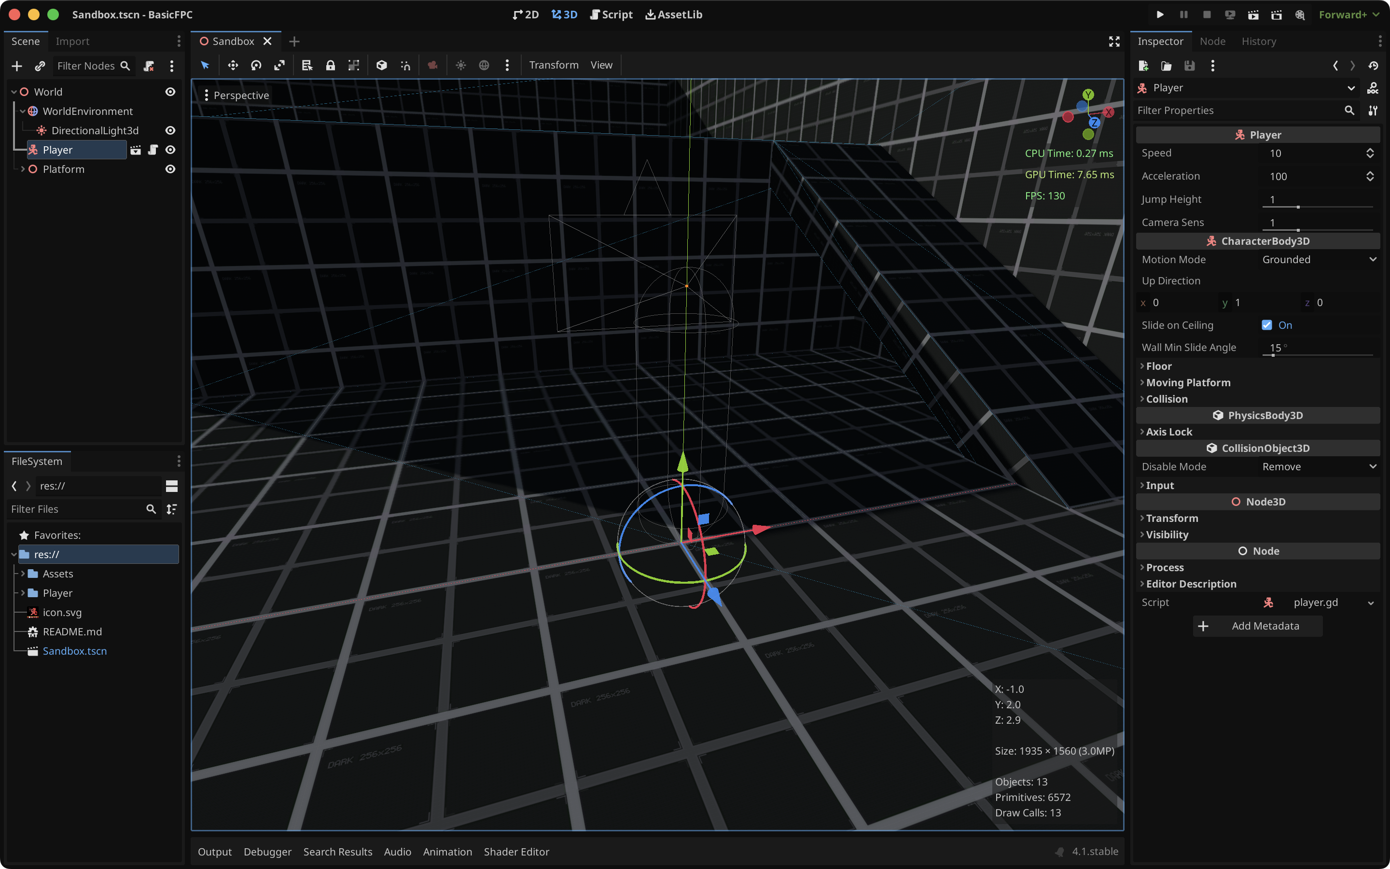Open the Import menu tab
The width and height of the screenshot is (1390, 869).
(x=71, y=40)
